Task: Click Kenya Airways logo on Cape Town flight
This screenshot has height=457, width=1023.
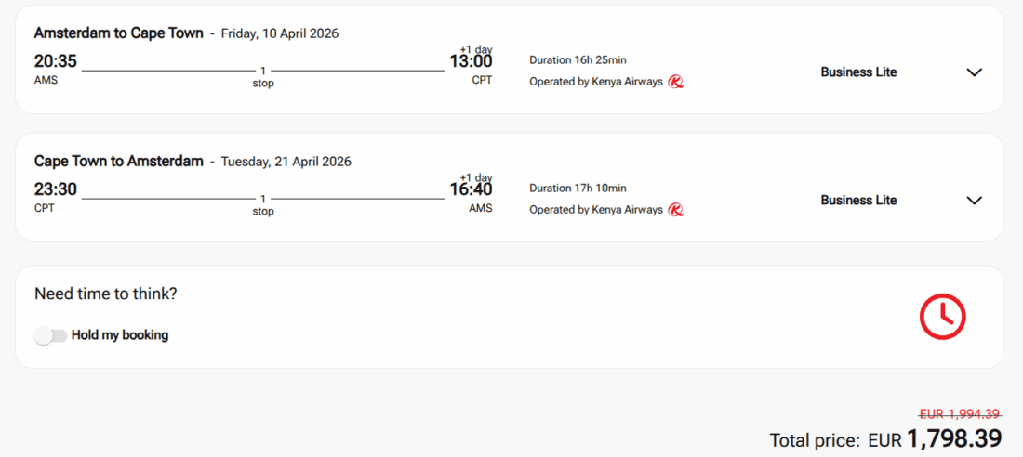Action: tap(676, 210)
